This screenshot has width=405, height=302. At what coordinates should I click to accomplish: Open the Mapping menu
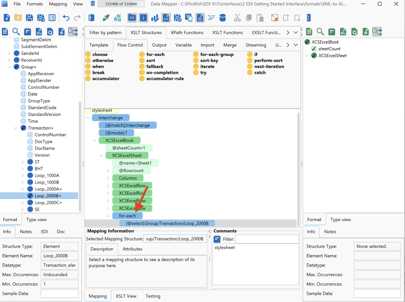click(58, 4)
